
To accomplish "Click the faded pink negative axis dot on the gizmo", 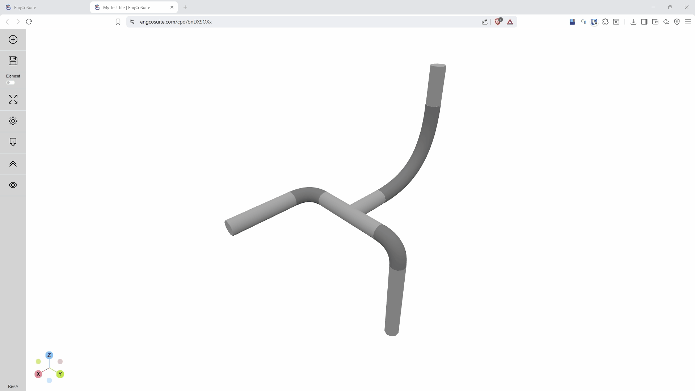I will coord(60,362).
